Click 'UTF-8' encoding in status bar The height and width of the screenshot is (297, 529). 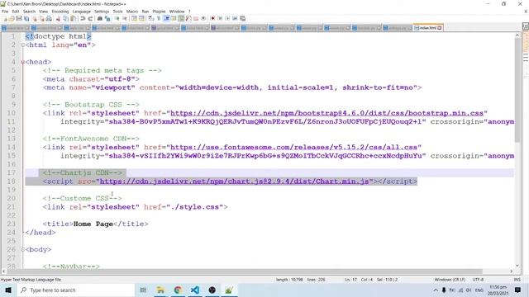tap(478, 280)
